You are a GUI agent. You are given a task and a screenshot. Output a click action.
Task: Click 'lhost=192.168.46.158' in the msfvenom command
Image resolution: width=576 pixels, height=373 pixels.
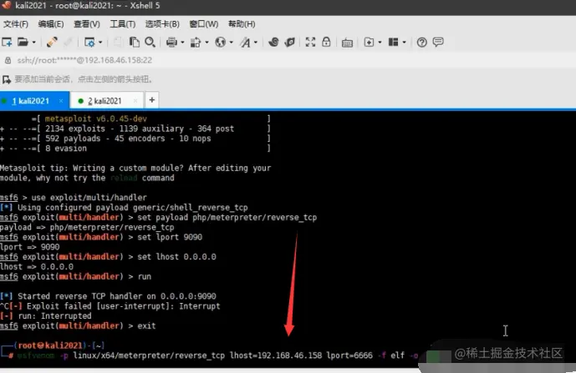[276, 355]
